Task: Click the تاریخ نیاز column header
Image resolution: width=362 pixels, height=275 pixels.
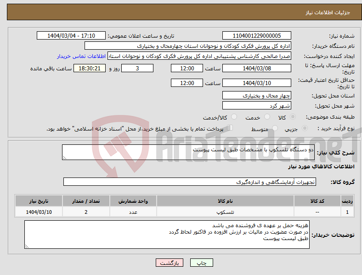Action: tap(39, 201)
